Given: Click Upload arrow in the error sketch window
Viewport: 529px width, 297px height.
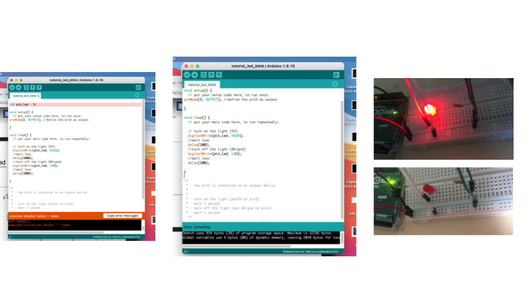Looking at the screenshot, I should (x=19, y=87).
